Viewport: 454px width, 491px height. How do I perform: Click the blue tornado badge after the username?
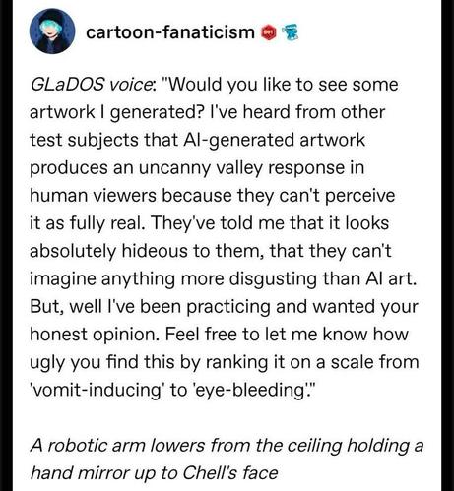[290, 33]
